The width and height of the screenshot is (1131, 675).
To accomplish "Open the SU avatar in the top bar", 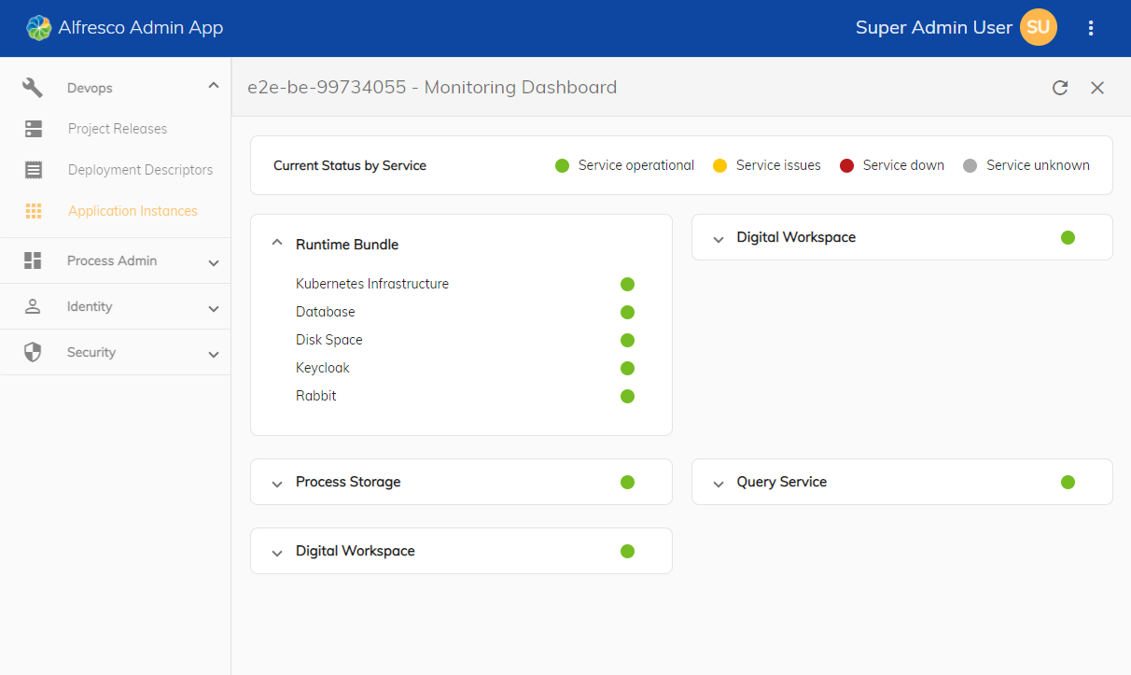I will (1038, 28).
